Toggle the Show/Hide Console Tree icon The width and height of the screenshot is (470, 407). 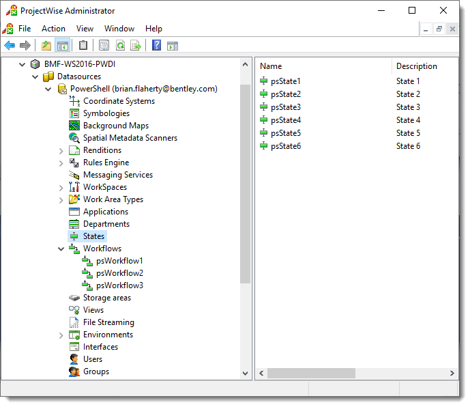63,46
